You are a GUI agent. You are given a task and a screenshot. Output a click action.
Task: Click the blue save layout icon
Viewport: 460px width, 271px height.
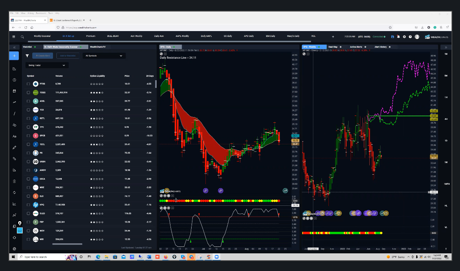point(392,37)
